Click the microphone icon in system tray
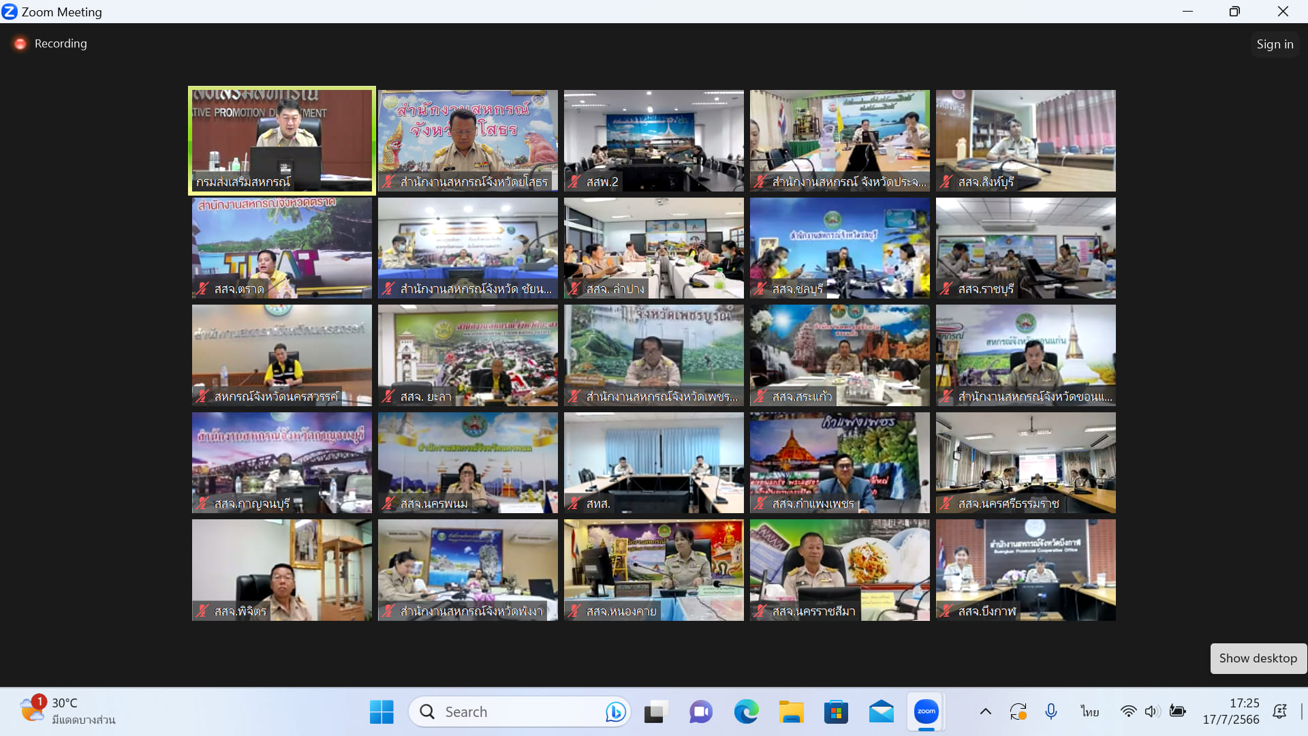This screenshot has width=1308, height=736. pyautogui.click(x=1050, y=711)
